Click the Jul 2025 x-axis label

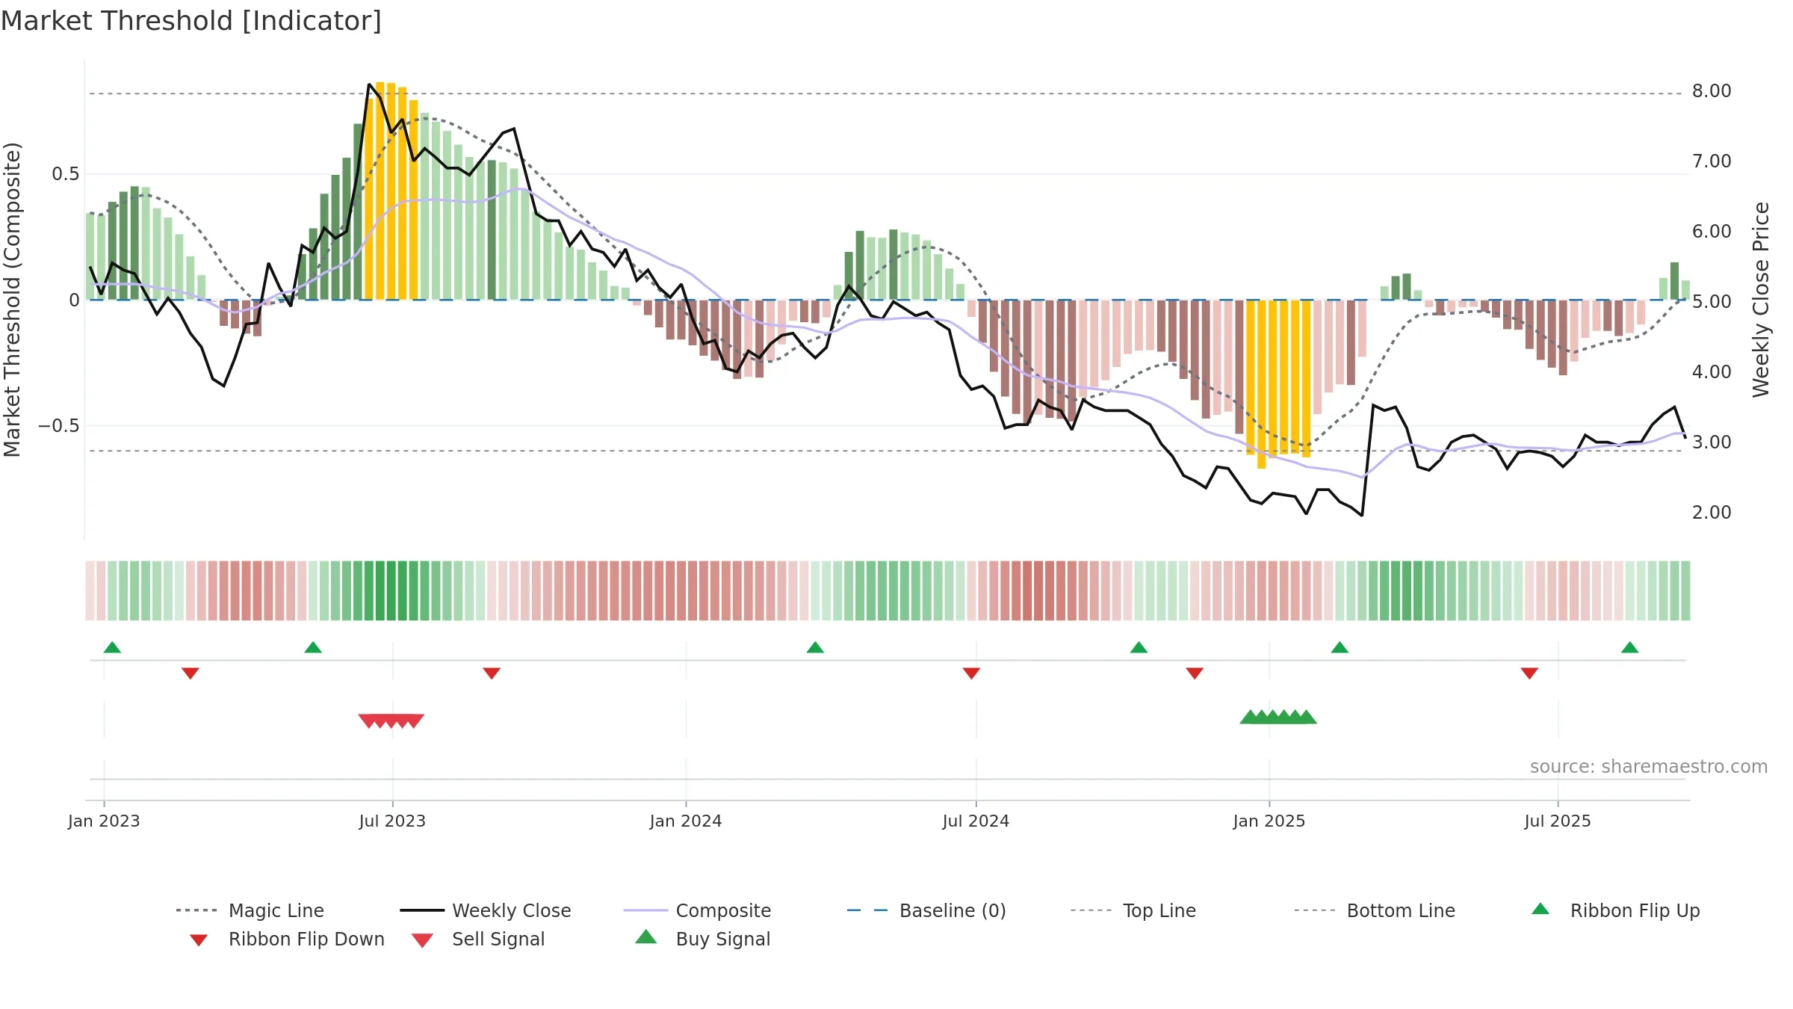[1558, 821]
